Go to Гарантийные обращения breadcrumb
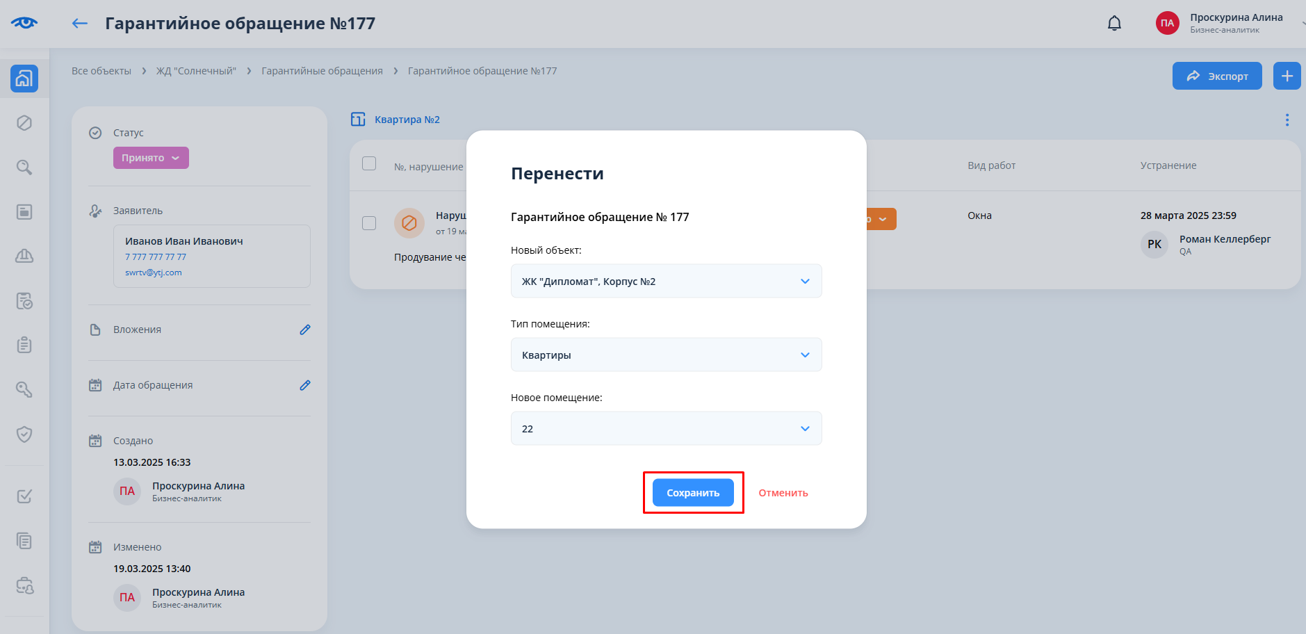The image size is (1306, 634). tap(322, 71)
